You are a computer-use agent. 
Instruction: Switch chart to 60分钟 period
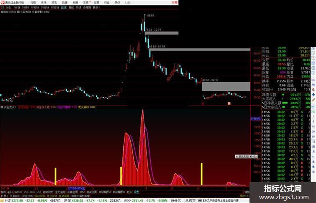[55, 7]
